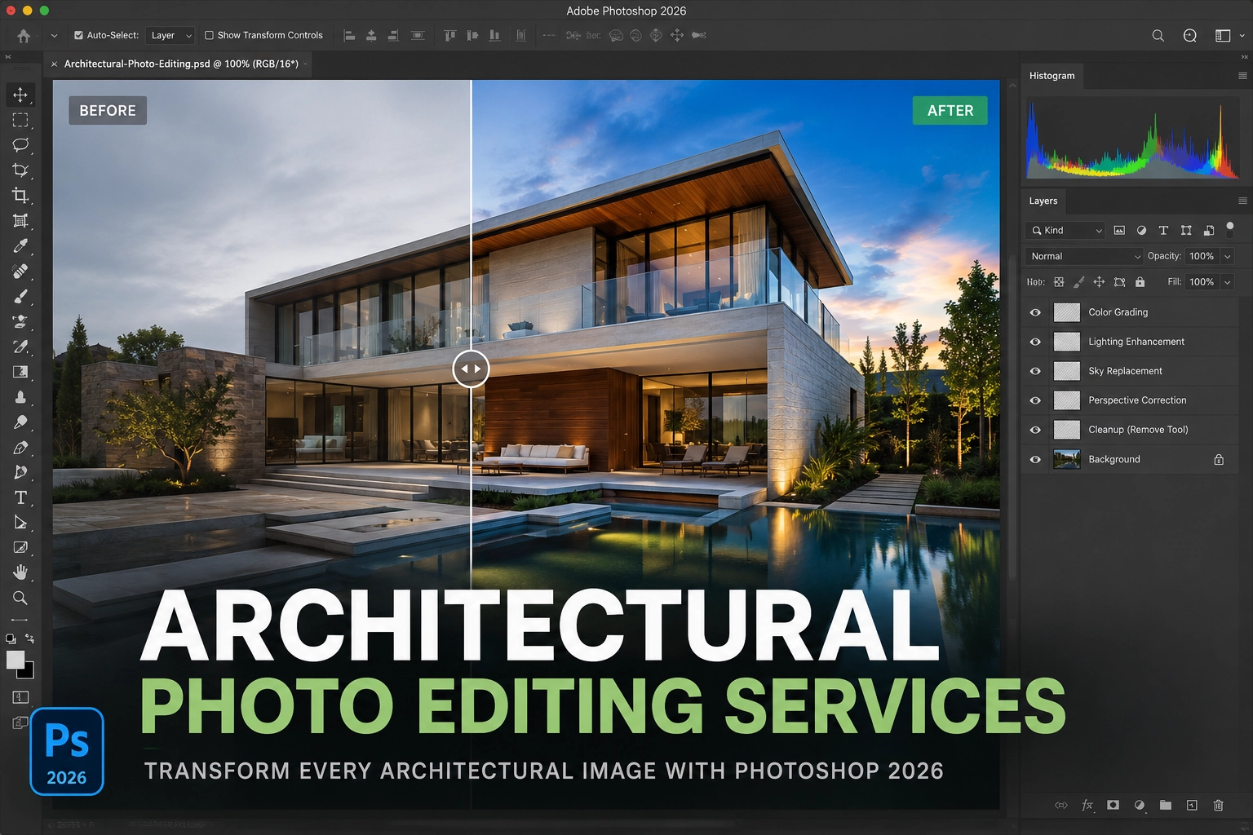
Task: Toggle Quick Mask mode icon
Action: point(20,697)
